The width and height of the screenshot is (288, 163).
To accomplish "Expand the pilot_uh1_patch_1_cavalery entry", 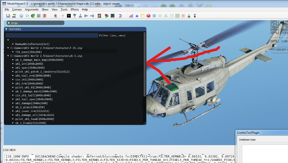I will point(13,71).
